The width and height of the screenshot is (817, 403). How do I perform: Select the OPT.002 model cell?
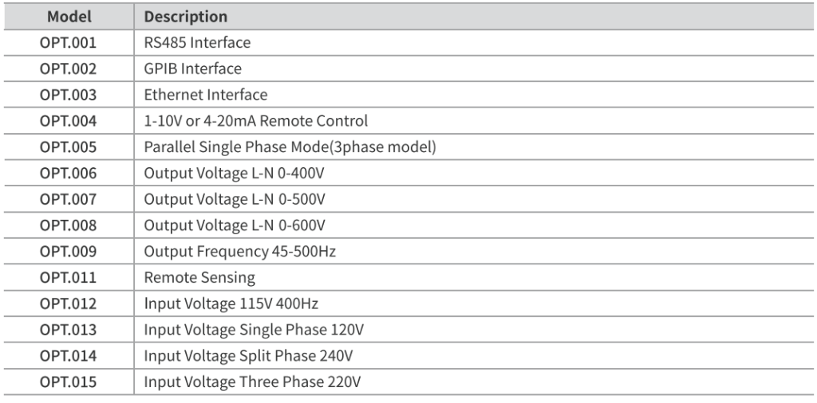pyautogui.click(x=68, y=68)
